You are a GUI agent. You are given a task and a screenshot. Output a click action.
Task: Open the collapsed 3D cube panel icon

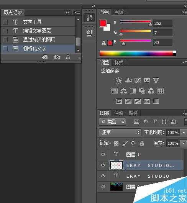[89, 33]
